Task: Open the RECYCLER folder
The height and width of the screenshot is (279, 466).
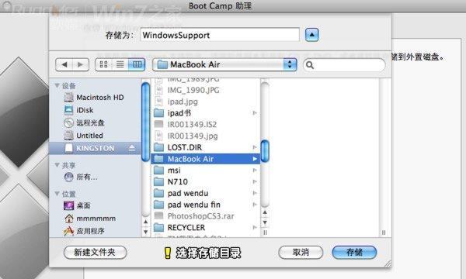Action: pos(205,227)
